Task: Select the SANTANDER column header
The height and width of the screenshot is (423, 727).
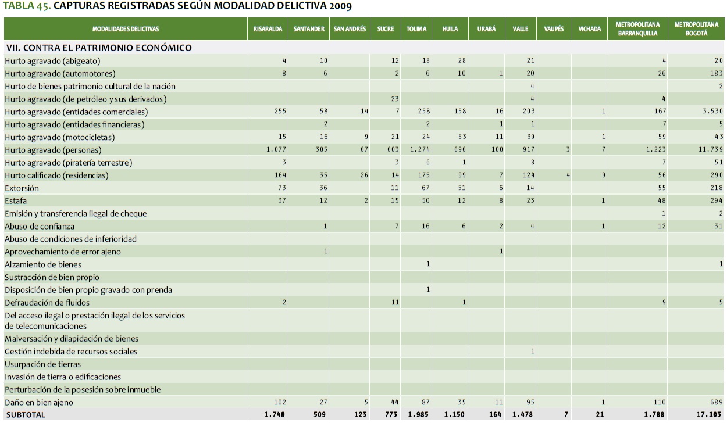Action: (x=309, y=29)
